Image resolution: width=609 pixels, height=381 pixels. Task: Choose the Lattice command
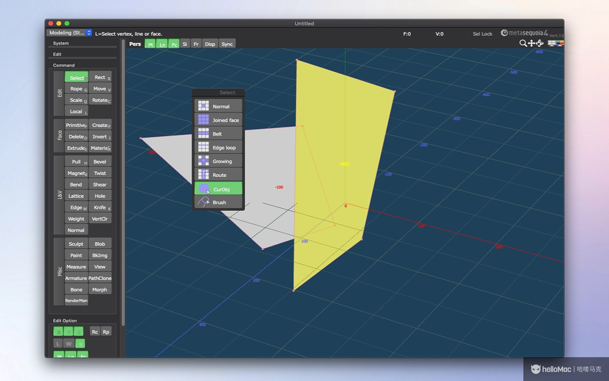click(77, 196)
